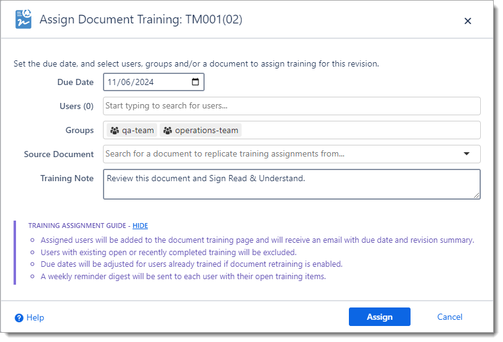Click the document training icon in the title bar

[23, 20]
